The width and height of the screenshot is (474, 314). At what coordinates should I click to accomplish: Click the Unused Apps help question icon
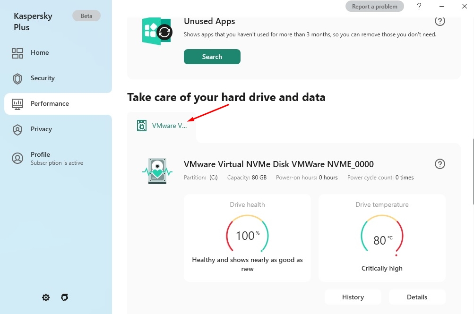pyautogui.click(x=440, y=21)
